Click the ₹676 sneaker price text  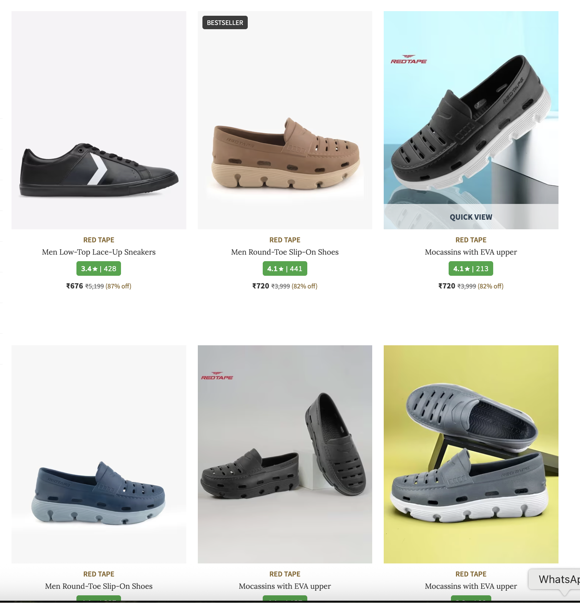75,286
